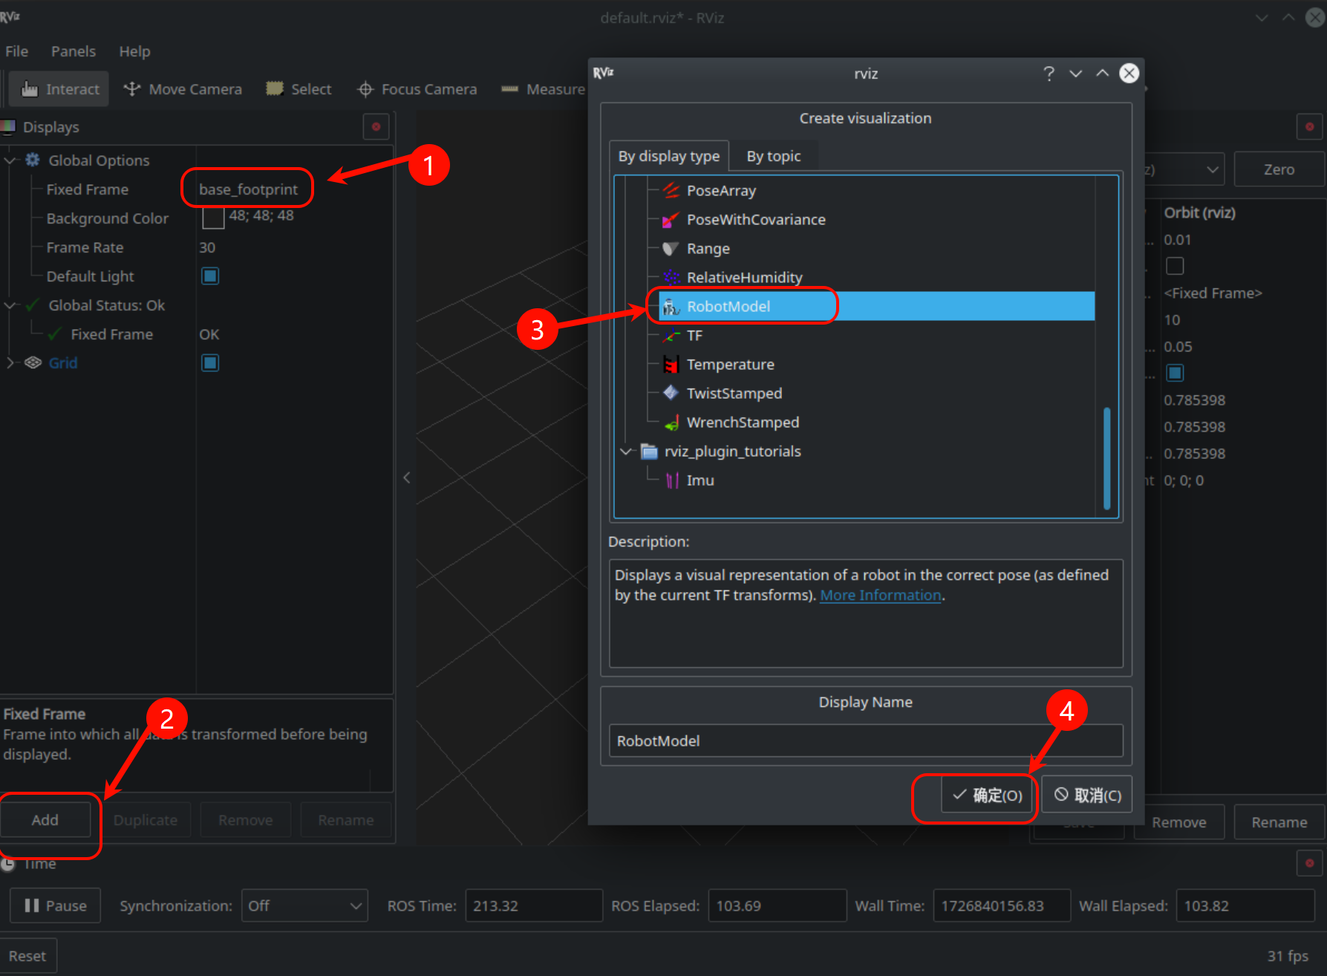Screen dimensions: 1327x976
Task: Disable the Grid display checkbox
Action: [210, 363]
